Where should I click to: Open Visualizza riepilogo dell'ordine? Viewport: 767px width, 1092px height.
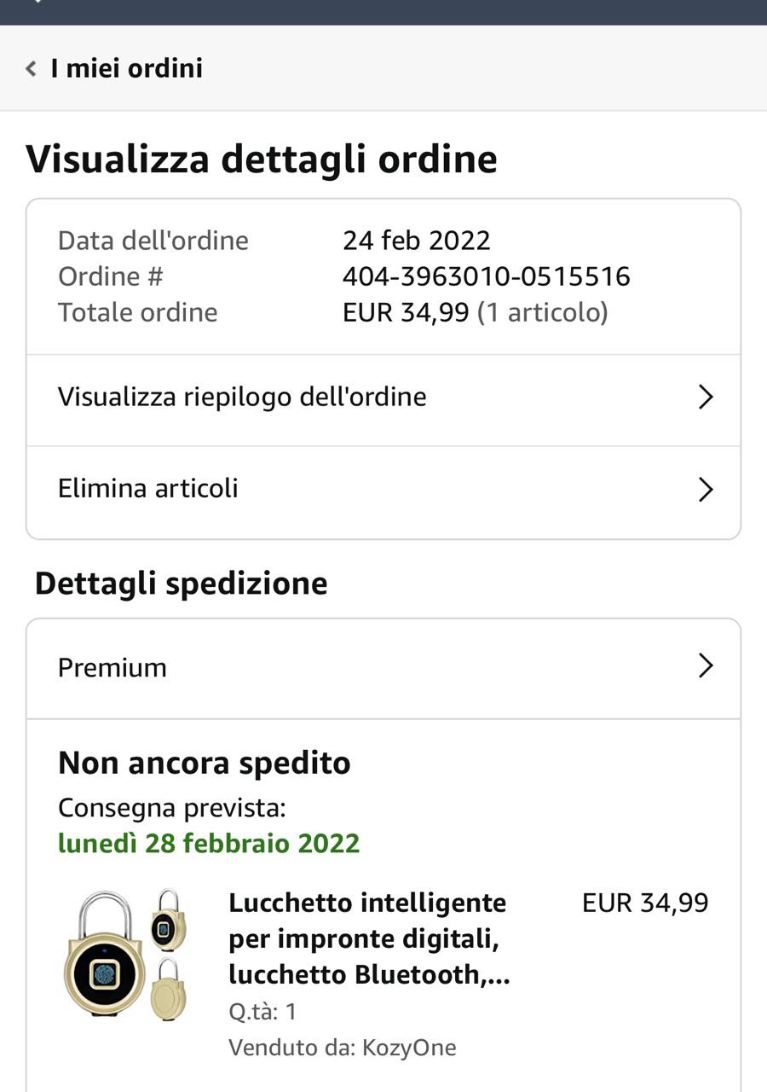tap(242, 397)
